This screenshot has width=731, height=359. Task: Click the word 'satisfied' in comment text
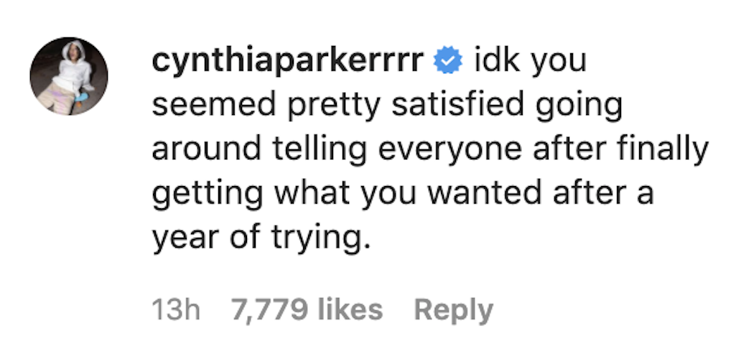pyautogui.click(x=458, y=106)
